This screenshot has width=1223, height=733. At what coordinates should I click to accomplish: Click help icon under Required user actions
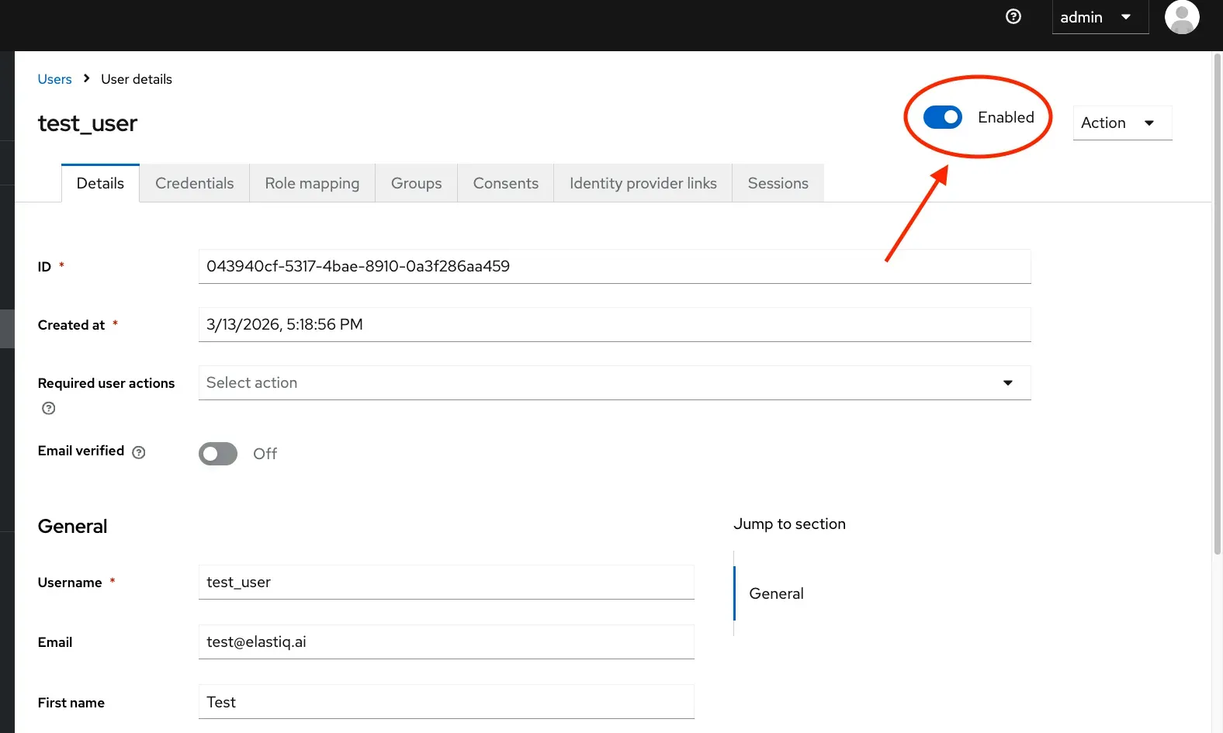point(49,409)
